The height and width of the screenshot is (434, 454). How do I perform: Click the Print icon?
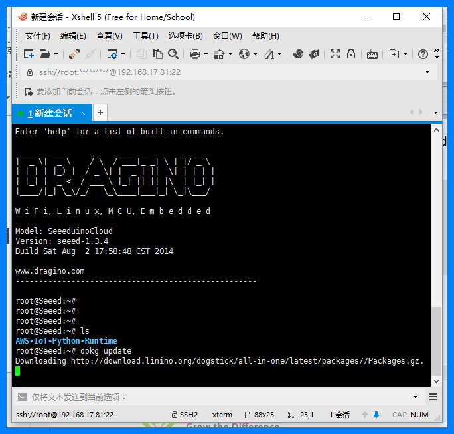[x=195, y=54]
